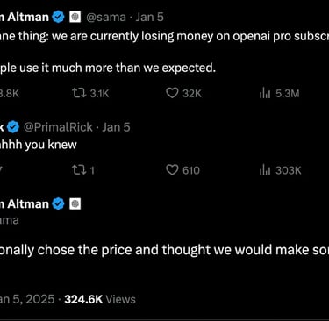329x321 pixels.
Task: Open the tweet text about losing money
Action: tap(164, 37)
